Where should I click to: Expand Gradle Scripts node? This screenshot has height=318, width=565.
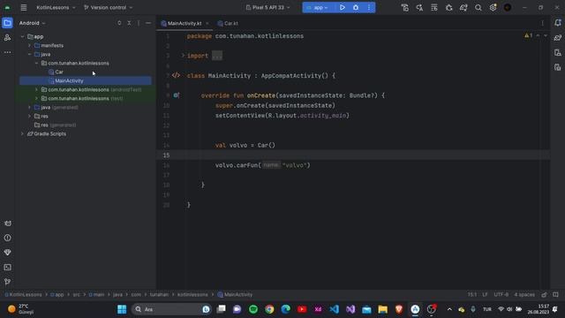point(22,133)
